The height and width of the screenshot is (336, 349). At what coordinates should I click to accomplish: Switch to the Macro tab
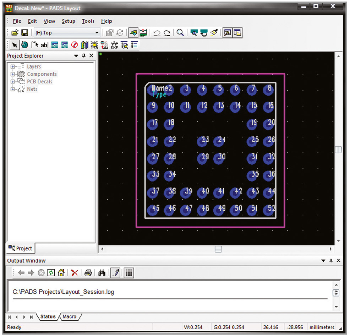click(70, 316)
